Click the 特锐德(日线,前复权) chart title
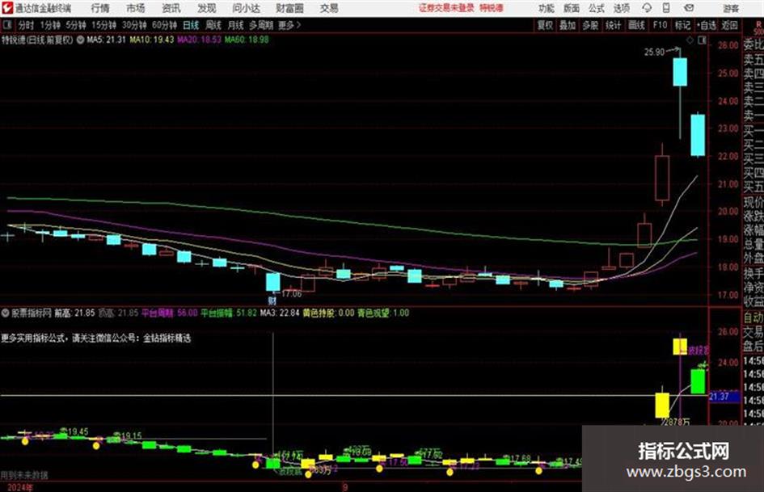Image resolution: width=764 pixels, height=492 pixels. [37, 40]
